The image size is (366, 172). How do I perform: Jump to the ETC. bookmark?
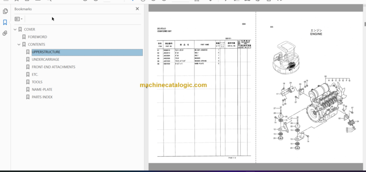tap(35, 75)
